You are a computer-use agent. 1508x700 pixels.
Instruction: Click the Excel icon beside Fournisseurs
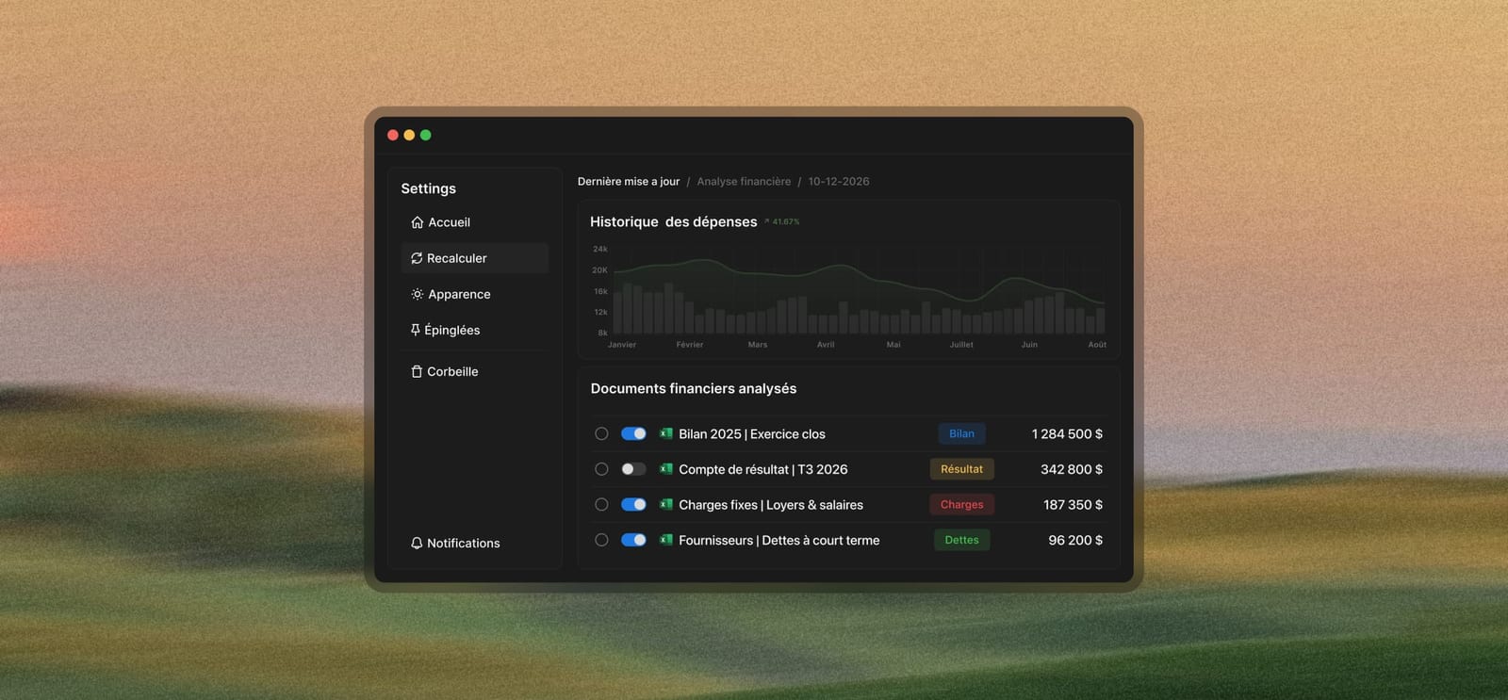click(x=666, y=540)
